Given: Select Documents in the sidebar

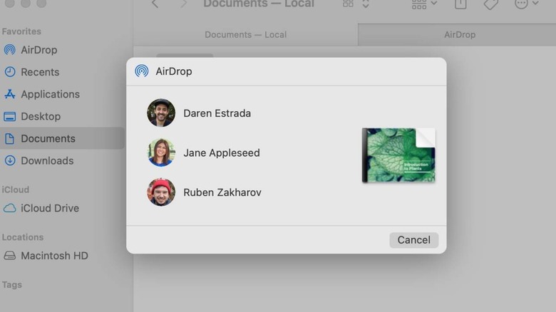Looking at the screenshot, I should click(x=62, y=138).
